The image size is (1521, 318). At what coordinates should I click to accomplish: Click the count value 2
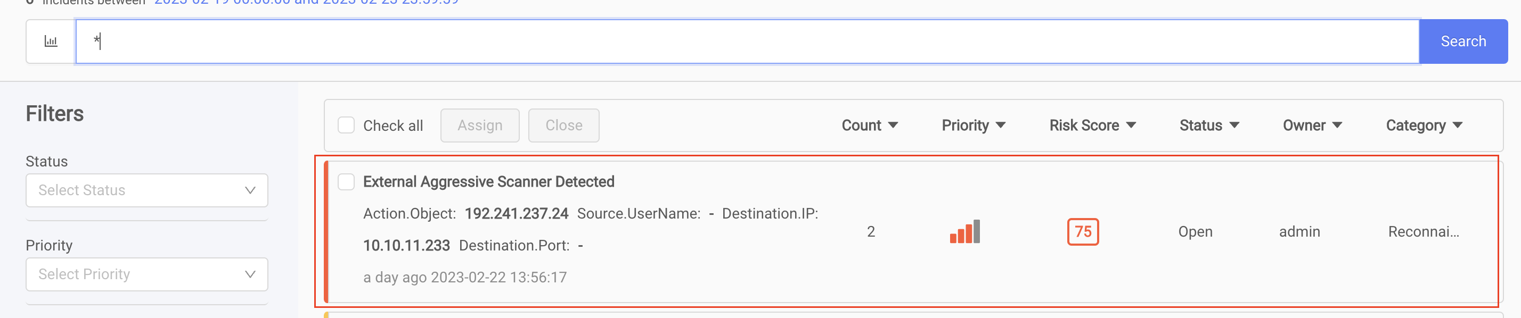[871, 232]
